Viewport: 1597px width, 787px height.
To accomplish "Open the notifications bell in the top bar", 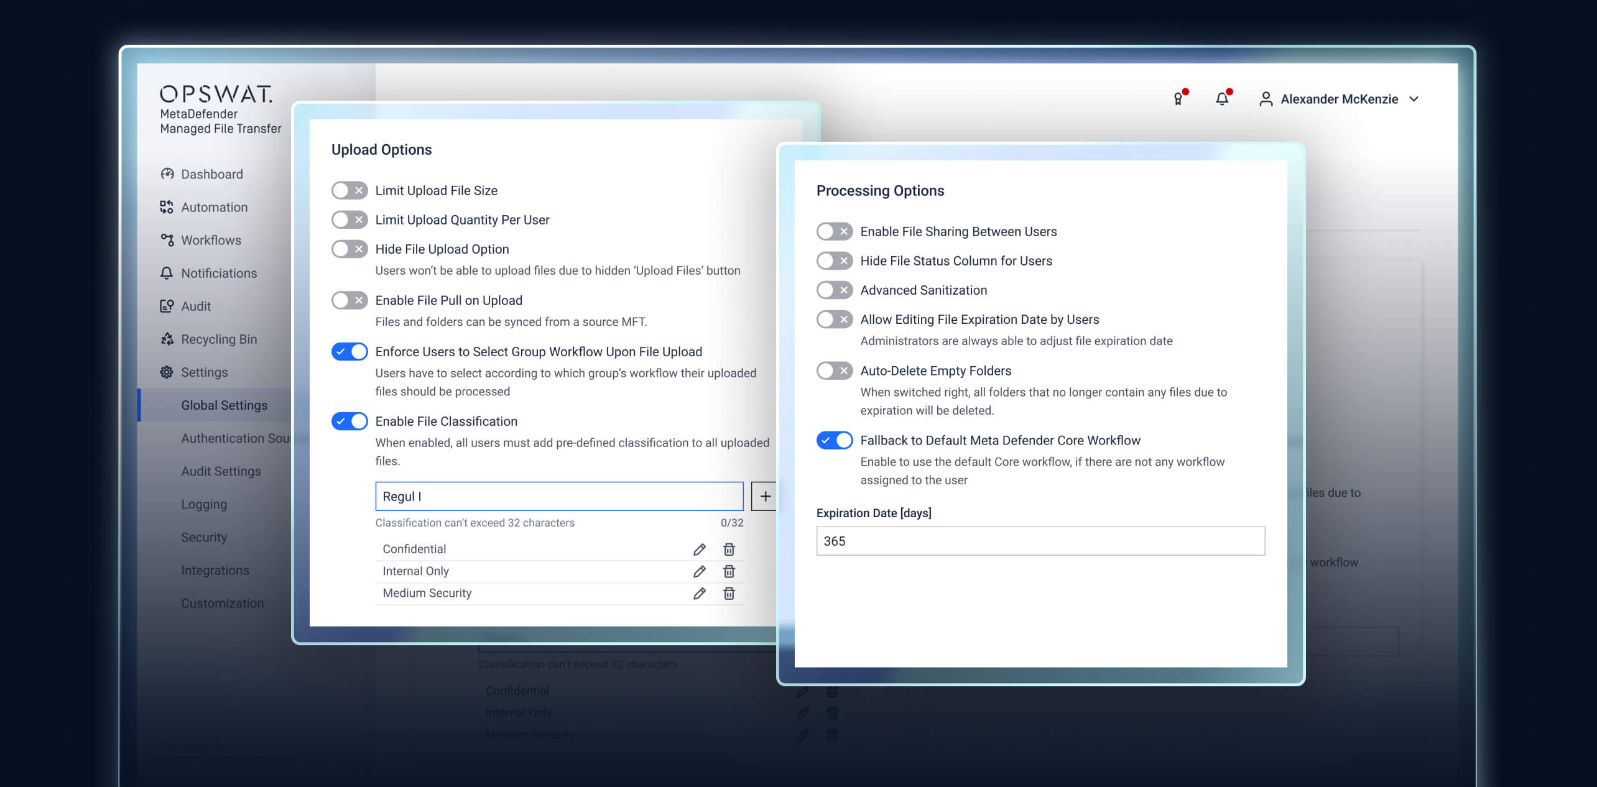I will (1221, 98).
